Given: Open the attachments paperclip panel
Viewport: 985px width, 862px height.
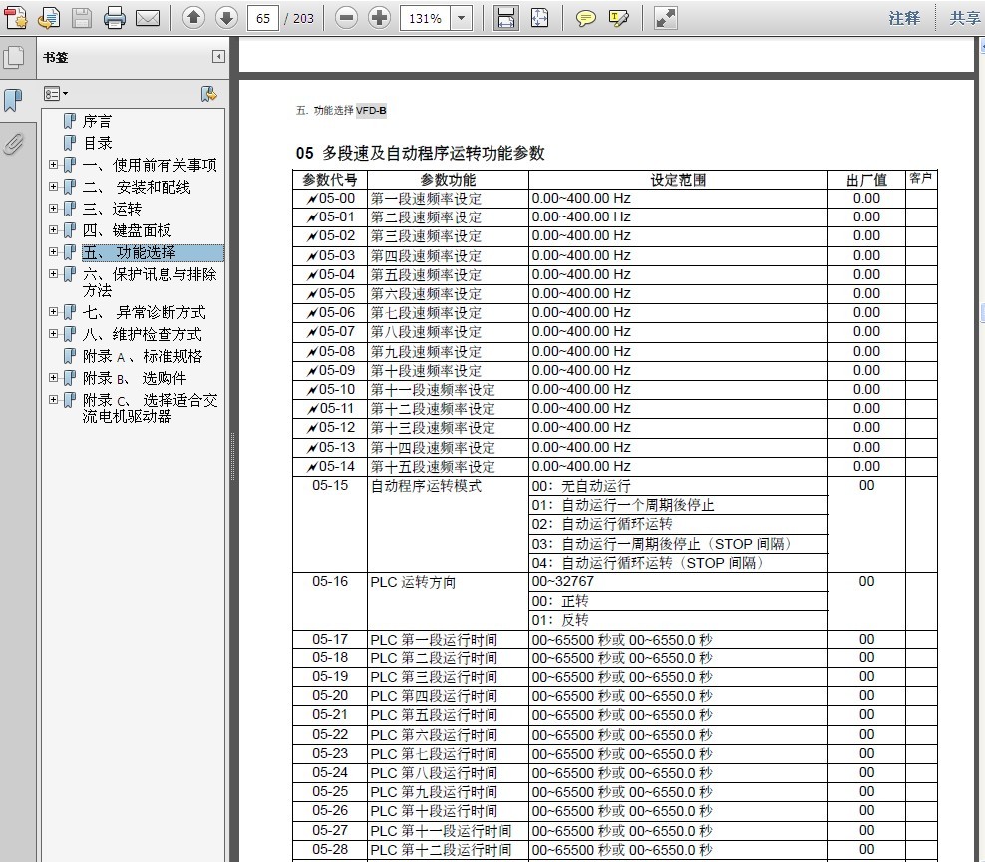Looking at the screenshot, I should pyautogui.click(x=14, y=144).
